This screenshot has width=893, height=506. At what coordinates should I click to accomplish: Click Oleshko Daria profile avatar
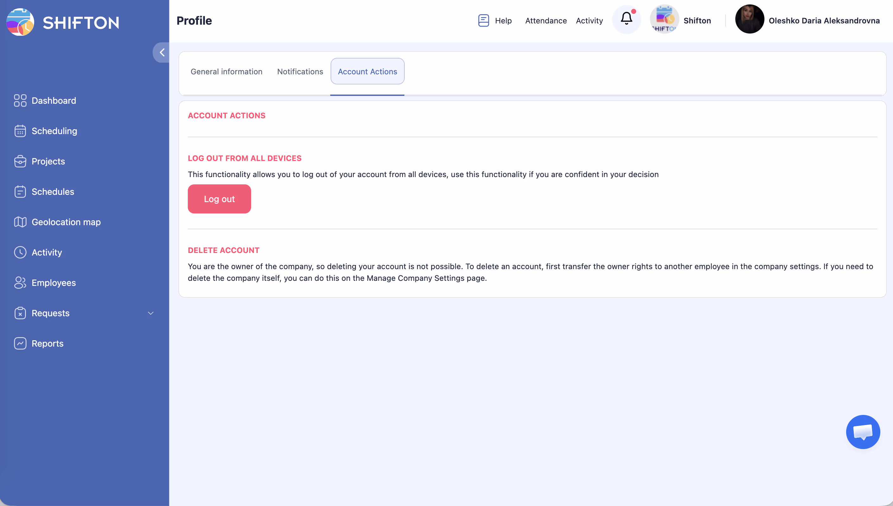click(x=749, y=20)
